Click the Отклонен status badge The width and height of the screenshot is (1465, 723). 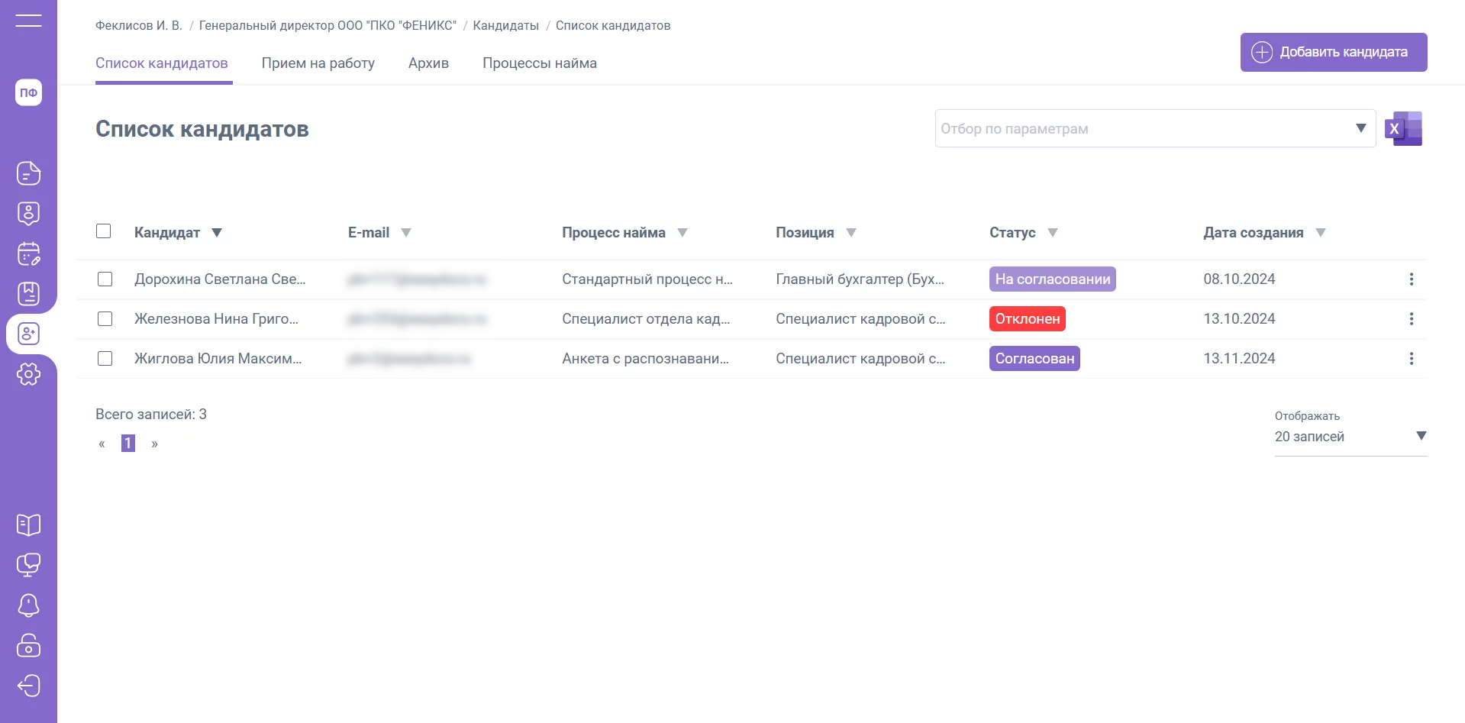pos(1027,319)
